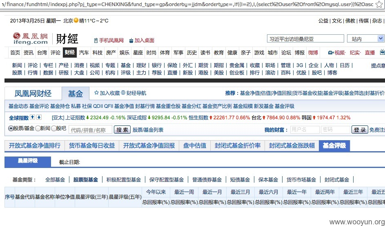The width and height of the screenshot is (385, 226).
Task: Click the bookmark star in address bar
Action: 379,4
